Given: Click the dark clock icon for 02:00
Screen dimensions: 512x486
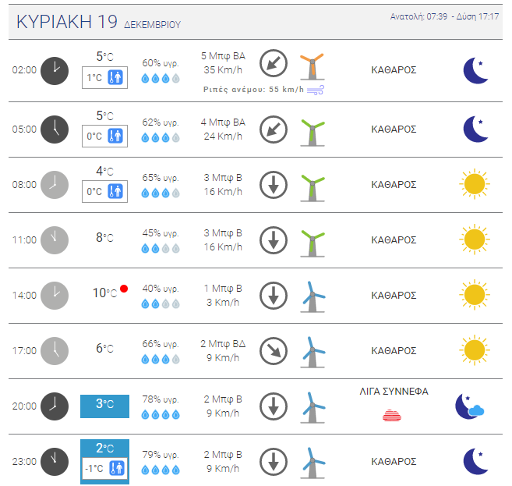Looking at the screenshot, I should pyautogui.click(x=55, y=71).
